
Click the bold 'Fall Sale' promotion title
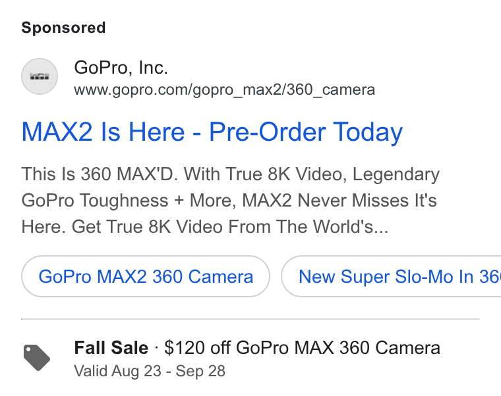click(111, 347)
